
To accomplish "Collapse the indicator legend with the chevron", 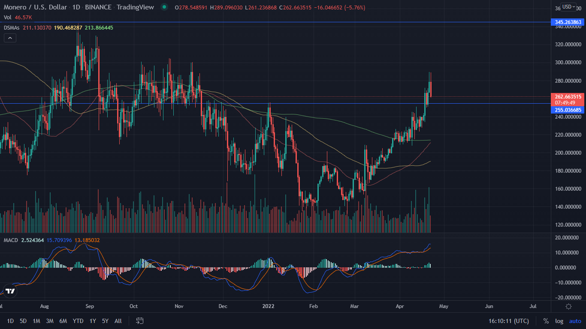I will coord(10,38).
